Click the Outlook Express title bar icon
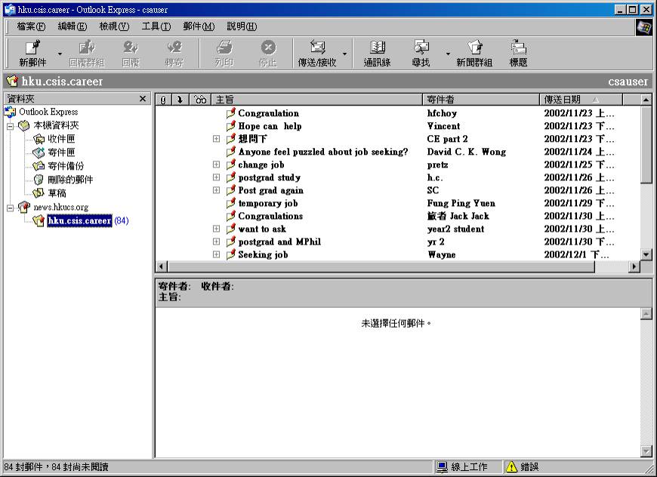 click(x=10, y=9)
